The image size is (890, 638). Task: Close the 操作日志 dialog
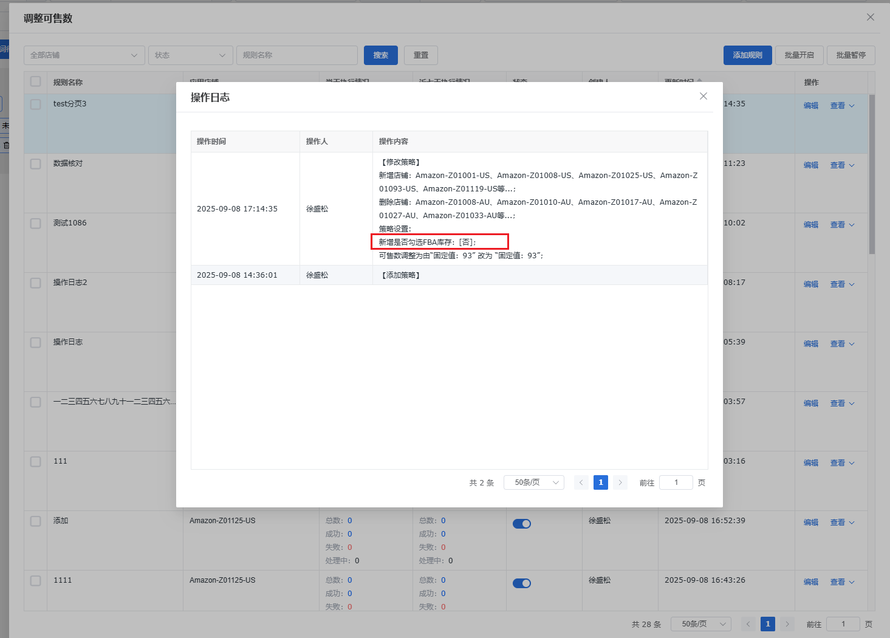[x=703, y=96]
